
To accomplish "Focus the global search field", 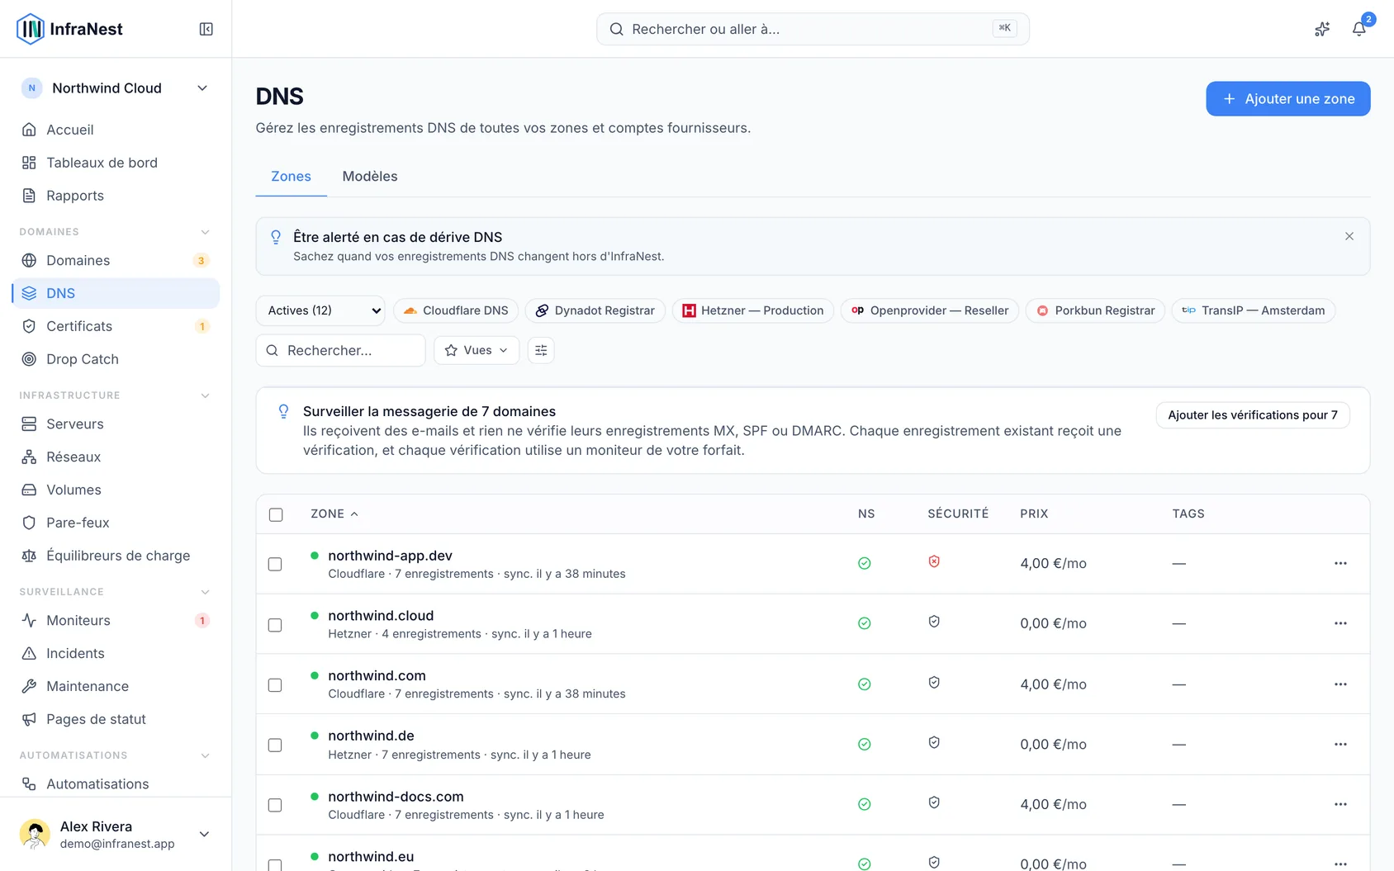I will pos(813,29).
